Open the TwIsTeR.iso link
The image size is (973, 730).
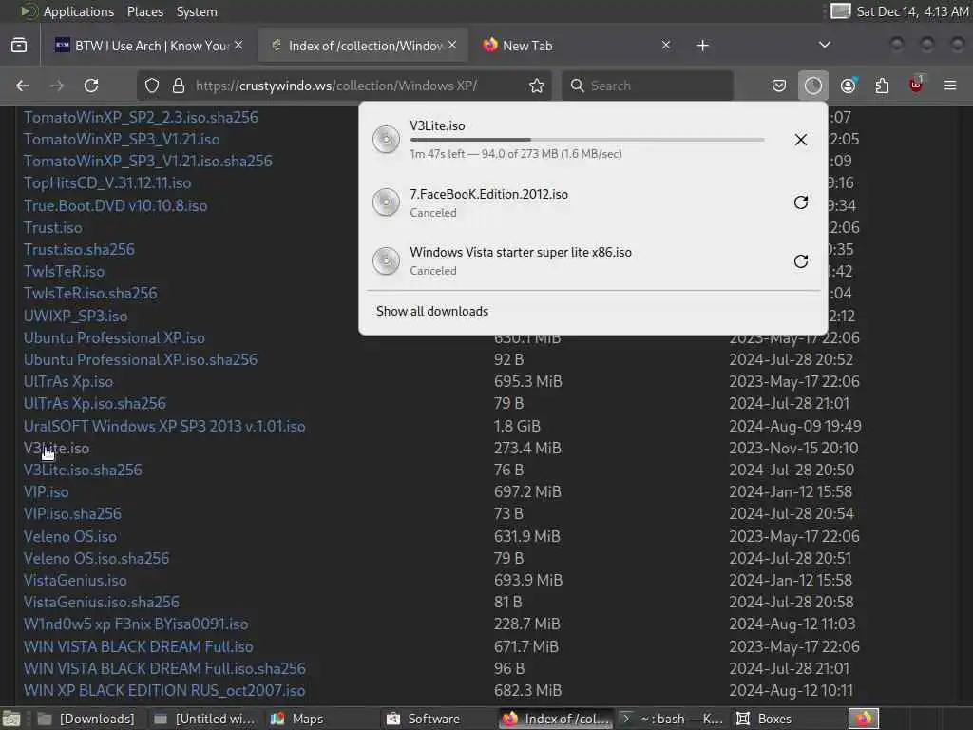point(64,271)
